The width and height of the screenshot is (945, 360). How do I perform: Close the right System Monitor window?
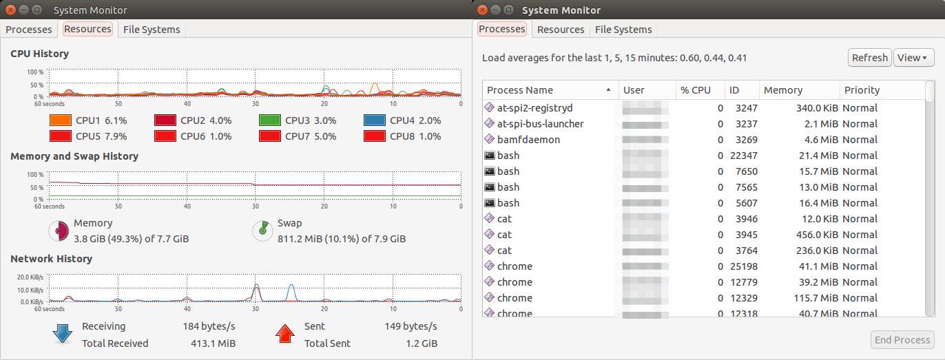coord(482,10)
